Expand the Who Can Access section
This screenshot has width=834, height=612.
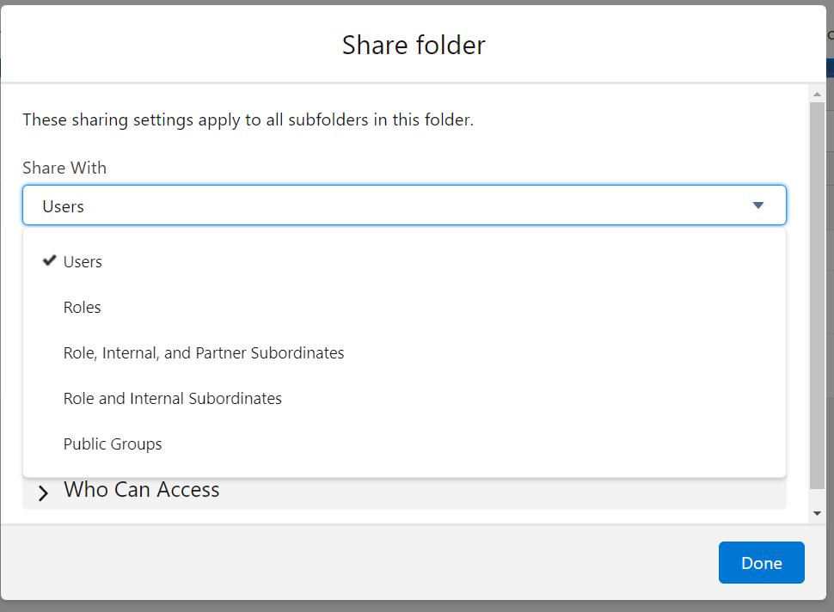142,491
